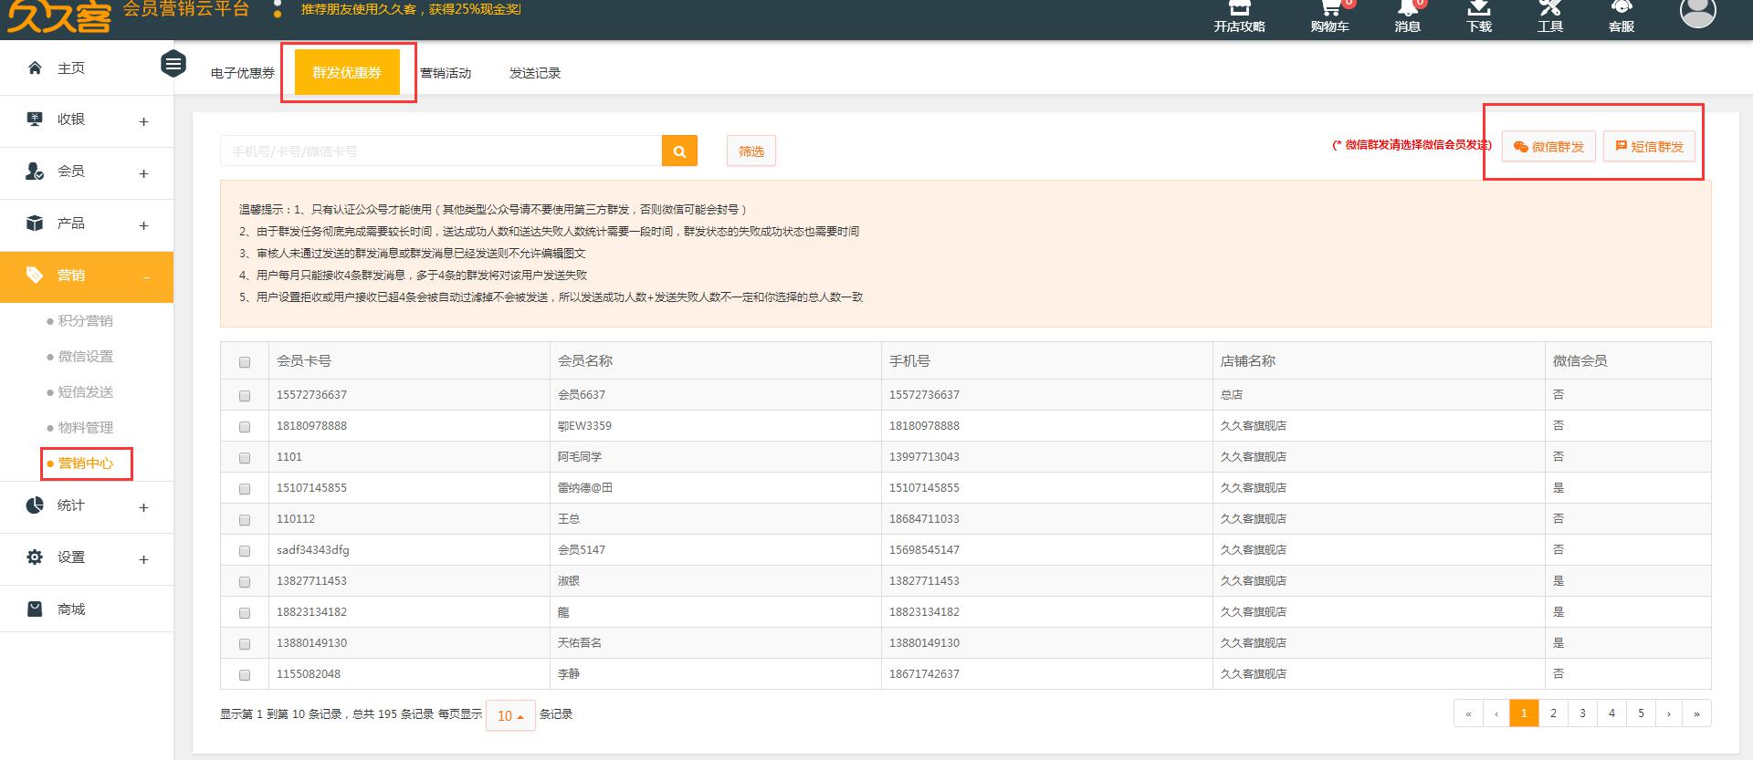The width and height of the screenshot is (1753, 760).
Task: Select all members via header checkbox
Action: (x=245, y=362)
